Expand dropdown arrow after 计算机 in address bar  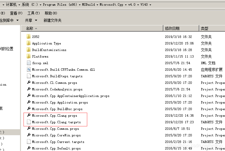[x=19, y=5]
